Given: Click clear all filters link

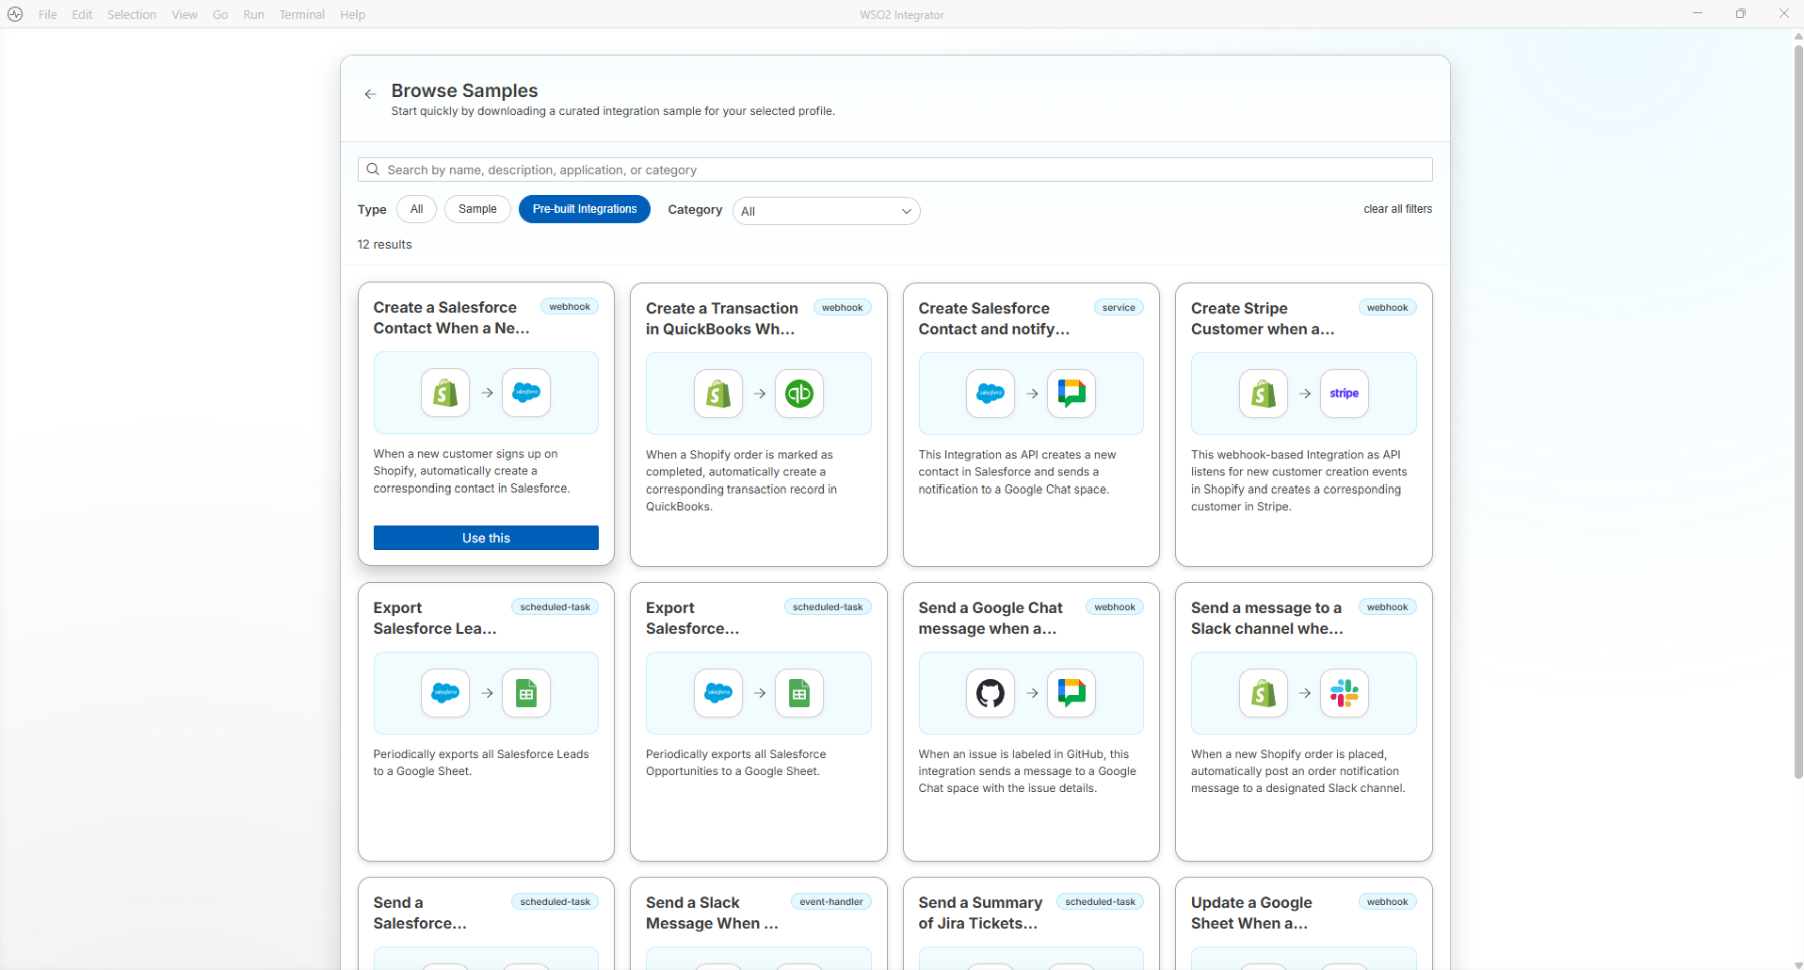Looking at the screenshot, I should 1397,209.
